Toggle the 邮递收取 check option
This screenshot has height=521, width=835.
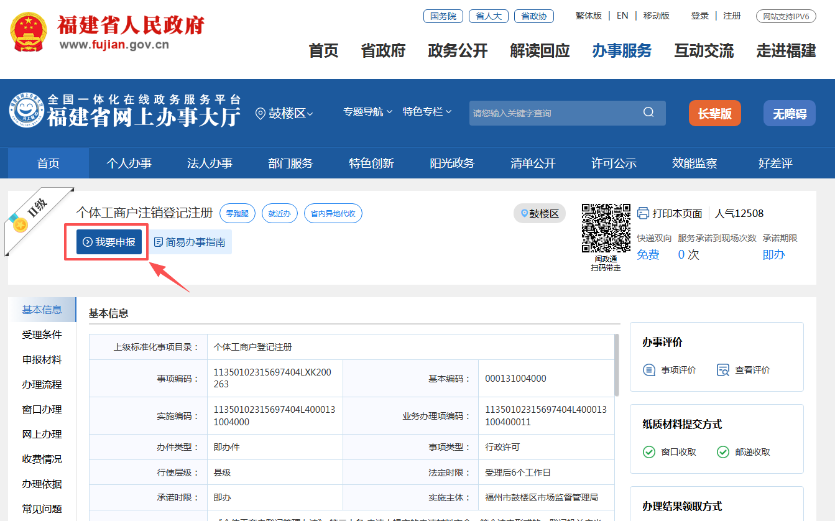(723, 452)
